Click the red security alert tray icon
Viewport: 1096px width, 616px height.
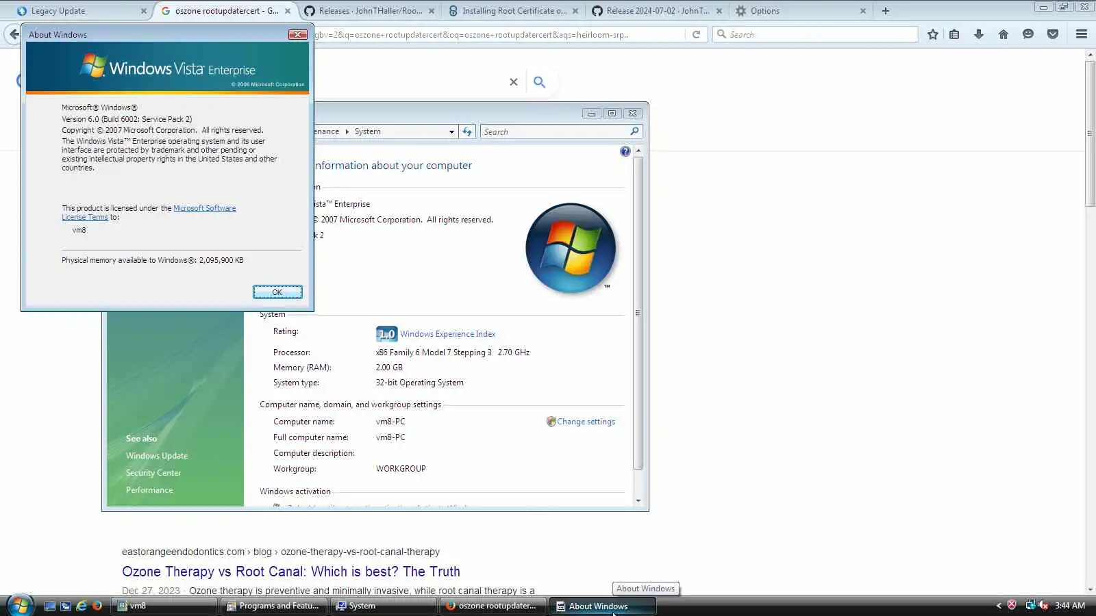1012,605
